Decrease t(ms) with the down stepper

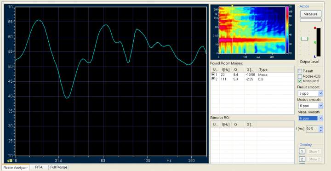[x=321, y=131]
